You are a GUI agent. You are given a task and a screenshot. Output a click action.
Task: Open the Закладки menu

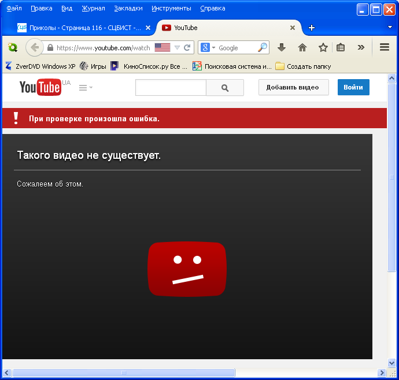[128, 8]
